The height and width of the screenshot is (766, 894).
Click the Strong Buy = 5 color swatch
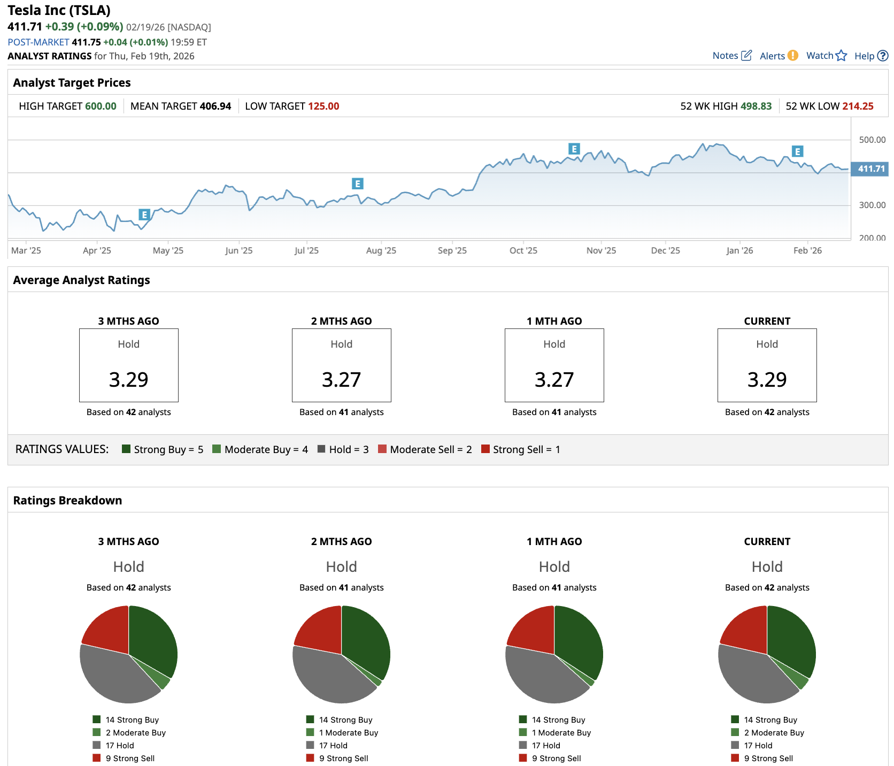126,449
